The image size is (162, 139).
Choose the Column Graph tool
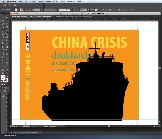7,53
